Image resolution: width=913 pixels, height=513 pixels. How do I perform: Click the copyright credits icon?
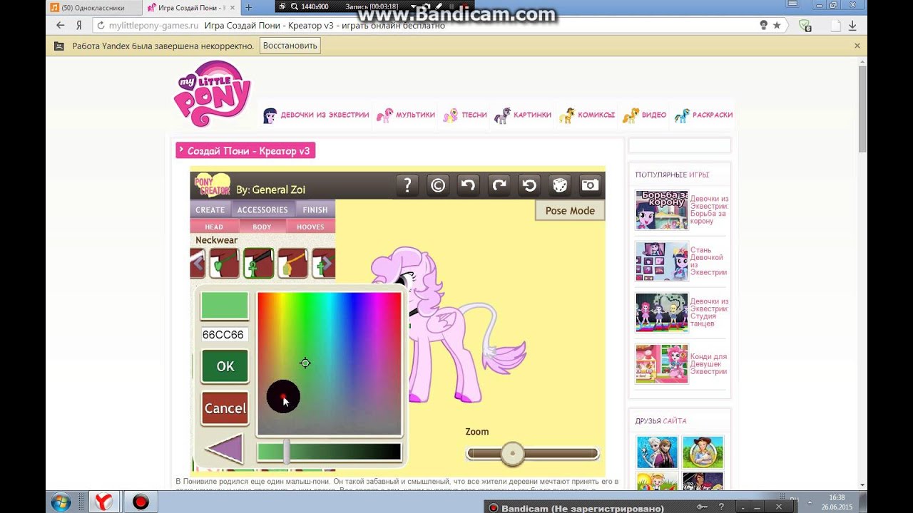pos(438,185)
